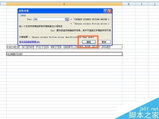159x119 pixels.
Task: Select cell with CHINESE SCIENCE FICTION WRITER text
Action: click(x=64, y=47)
